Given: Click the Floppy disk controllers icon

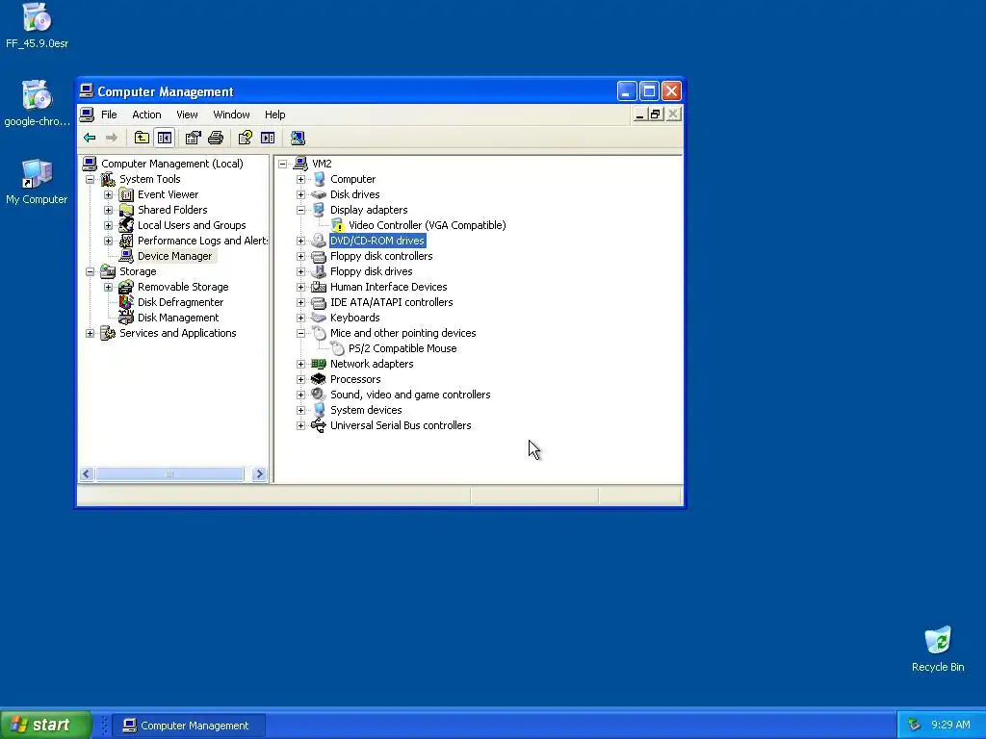Looking at the screenshot, I should coord(319,256).
